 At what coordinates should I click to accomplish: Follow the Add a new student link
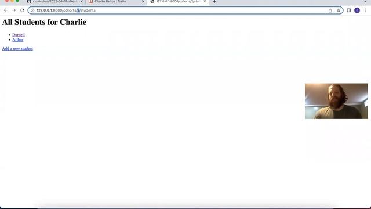point(17,49)
